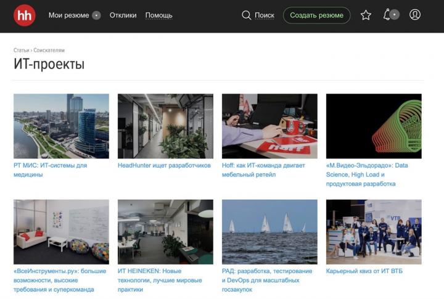
Task: Open notifications bell icon
Action: coord(387,14)
